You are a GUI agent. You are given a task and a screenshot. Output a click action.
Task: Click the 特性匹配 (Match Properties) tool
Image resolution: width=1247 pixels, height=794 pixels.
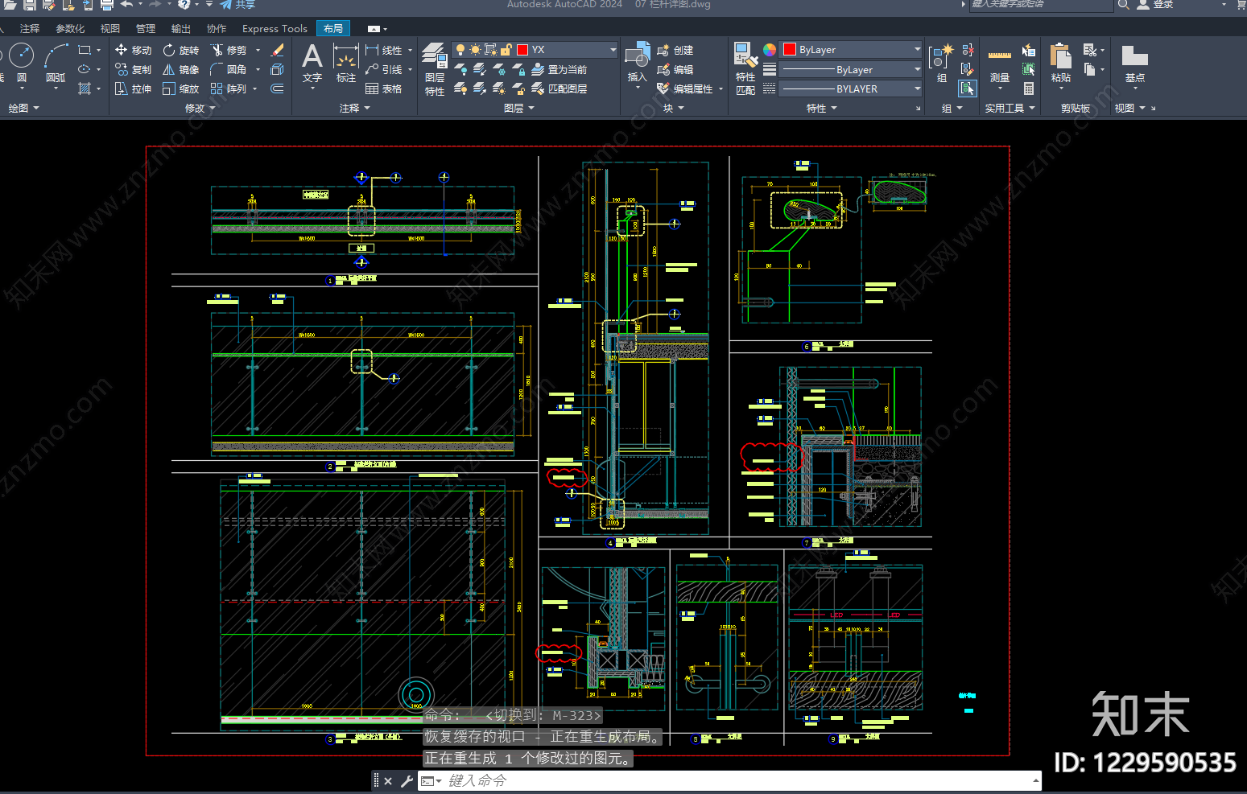pyautogui.click(x=745, y=69)
